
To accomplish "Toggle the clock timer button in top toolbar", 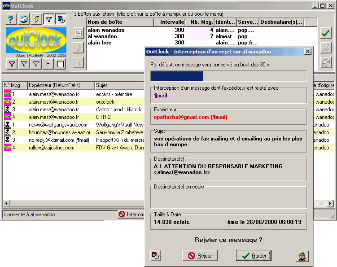I will pyautogui.click(x=61, y=20).
